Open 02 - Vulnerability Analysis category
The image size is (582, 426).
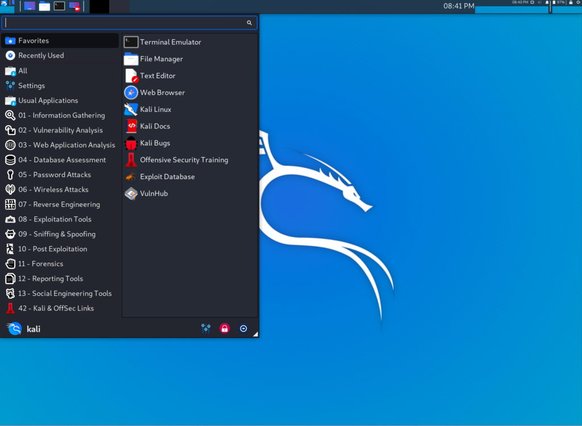(60, 130)
